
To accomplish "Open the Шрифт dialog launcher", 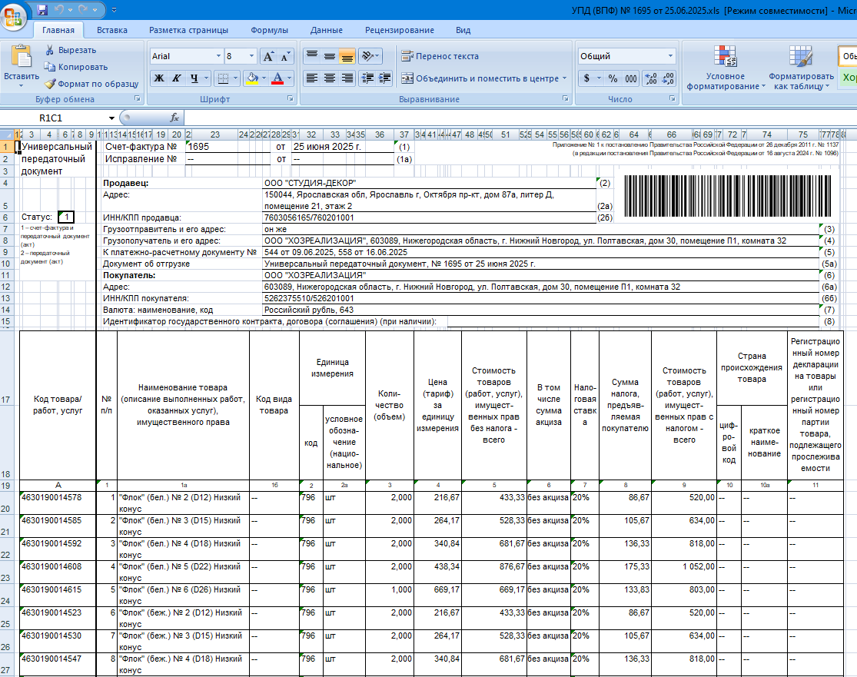I will (x=291, y=99).
